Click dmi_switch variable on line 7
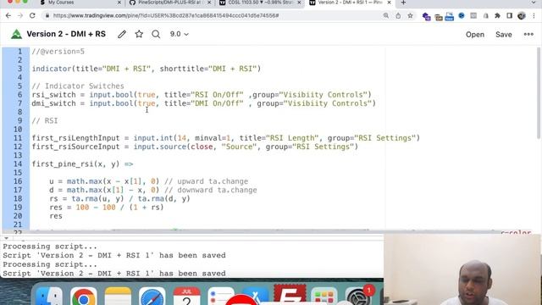Viewport: 542px width, 305px height. (x=53, y=103)
